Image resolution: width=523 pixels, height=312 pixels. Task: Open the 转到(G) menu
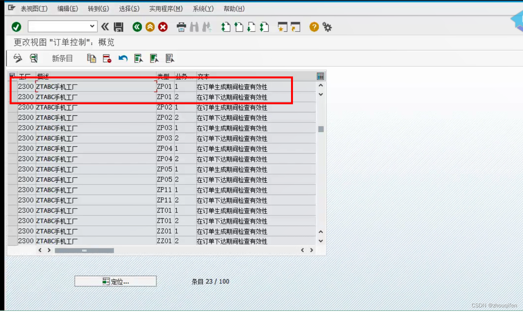pos(98,8)
